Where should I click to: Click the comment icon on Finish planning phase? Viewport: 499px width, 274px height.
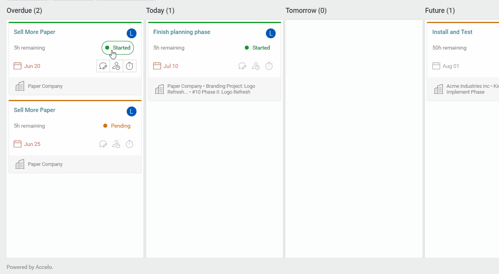(242, 66)
